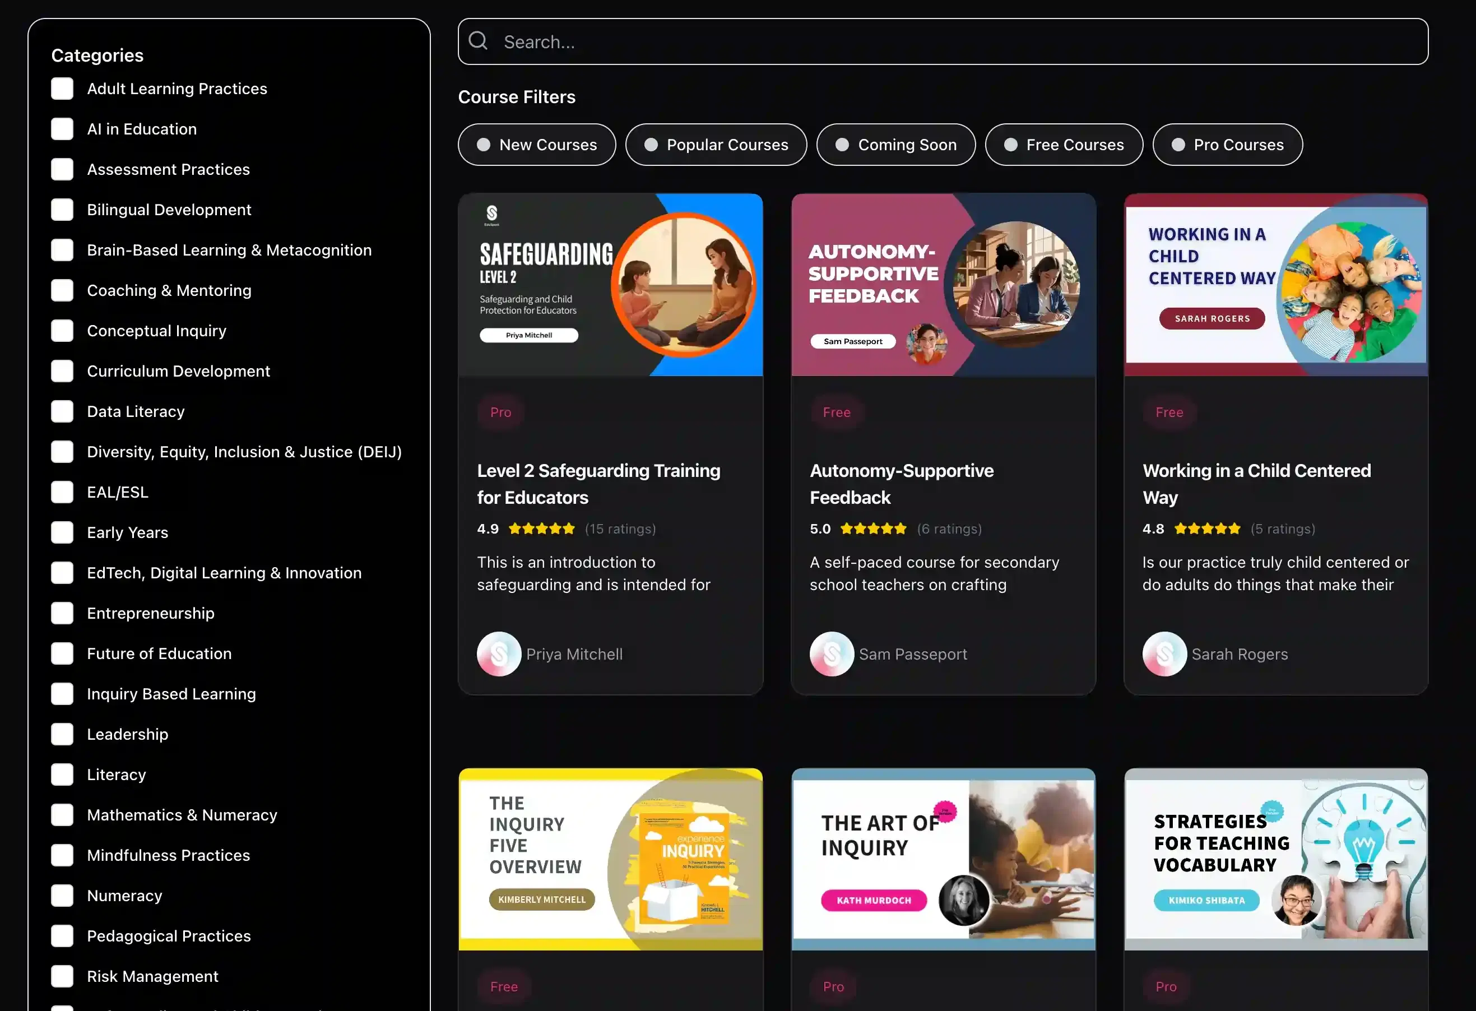Filter by Popular Courses

pyautogui.click(x=716, y=145)
